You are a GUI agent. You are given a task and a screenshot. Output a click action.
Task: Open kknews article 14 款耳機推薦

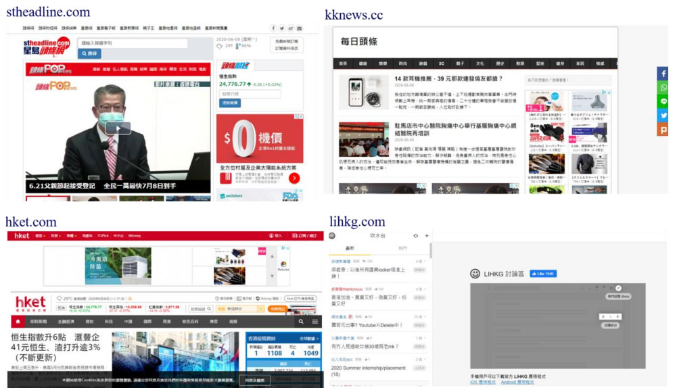click(x=448, y=79)
